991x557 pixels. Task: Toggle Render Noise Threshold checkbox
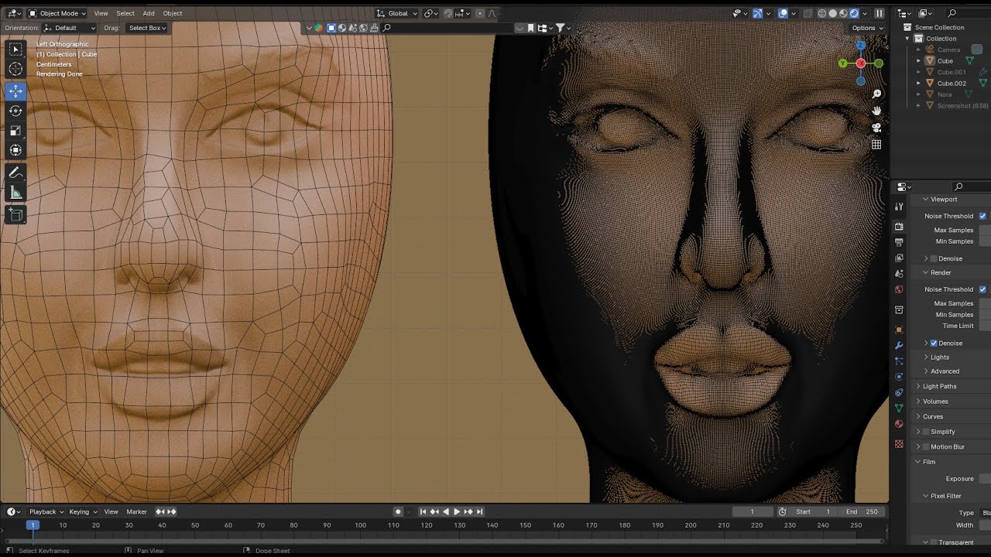point(982,289)
